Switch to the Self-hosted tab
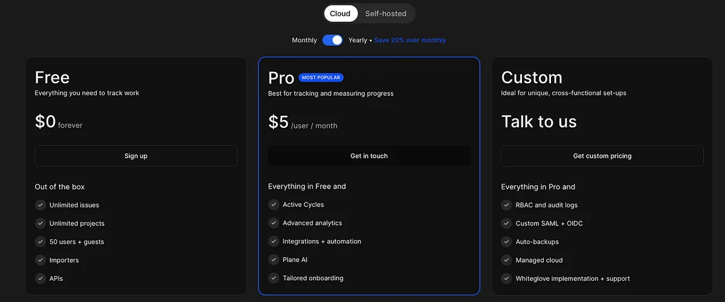Image resolution: width=725 pixels, height=302 pixels. click(385, 13)
